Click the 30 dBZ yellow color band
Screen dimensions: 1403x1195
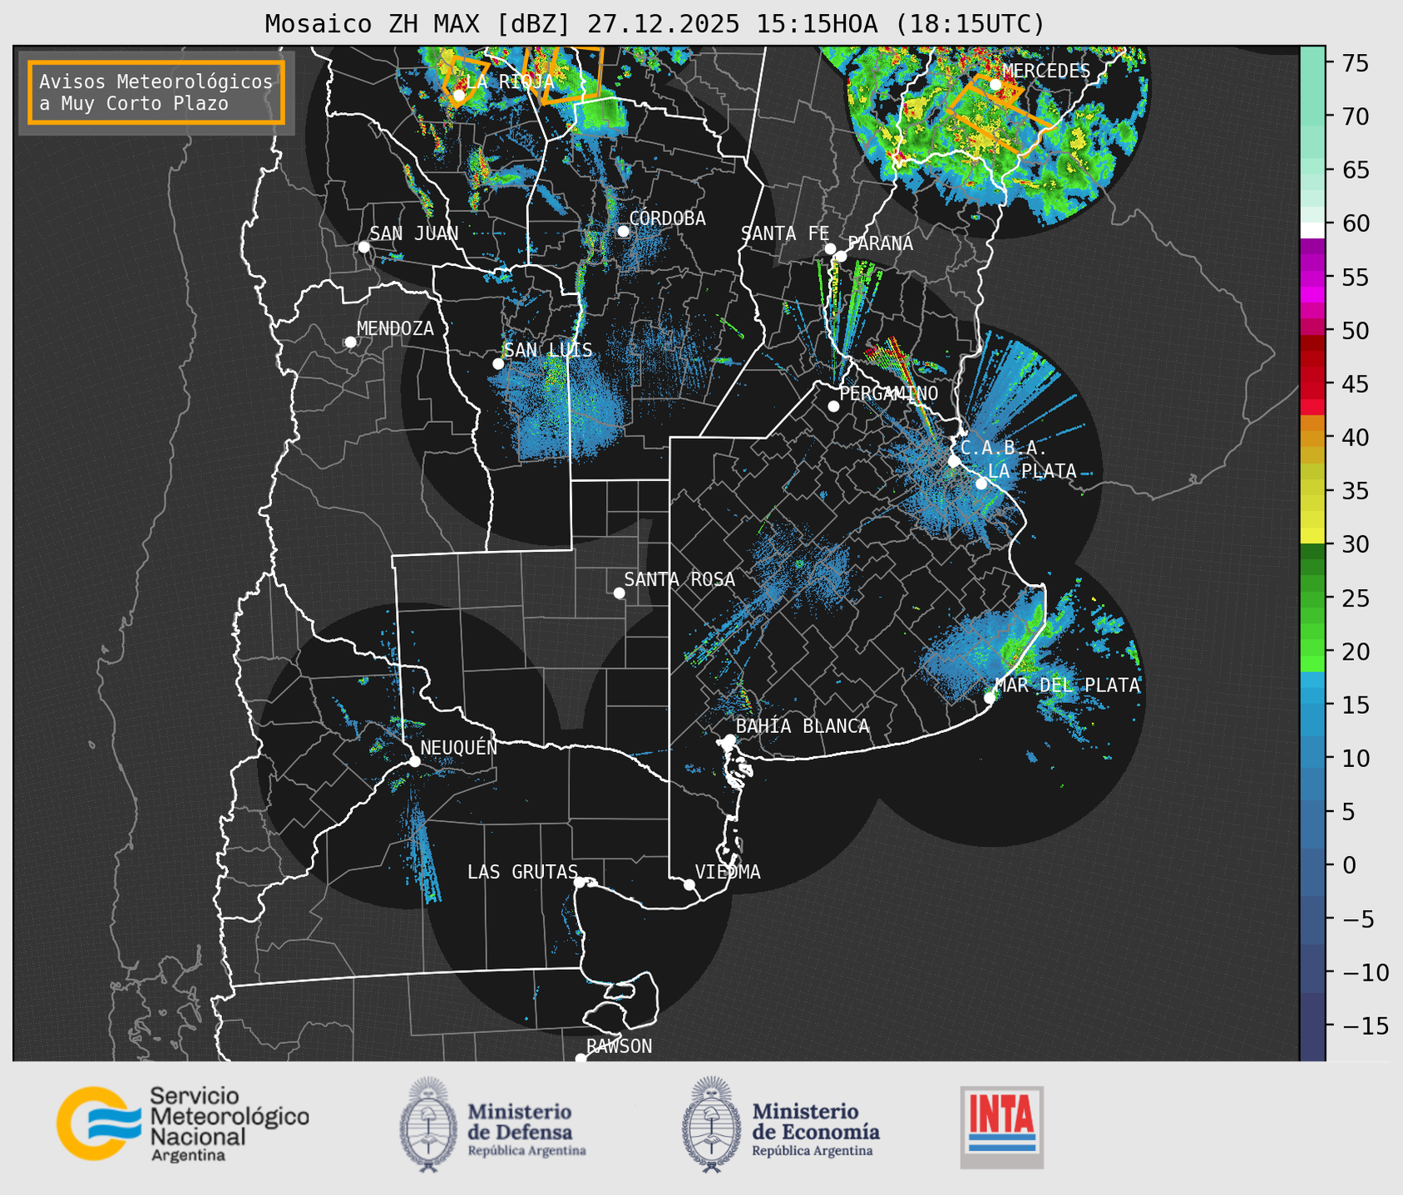(1312, 535)
